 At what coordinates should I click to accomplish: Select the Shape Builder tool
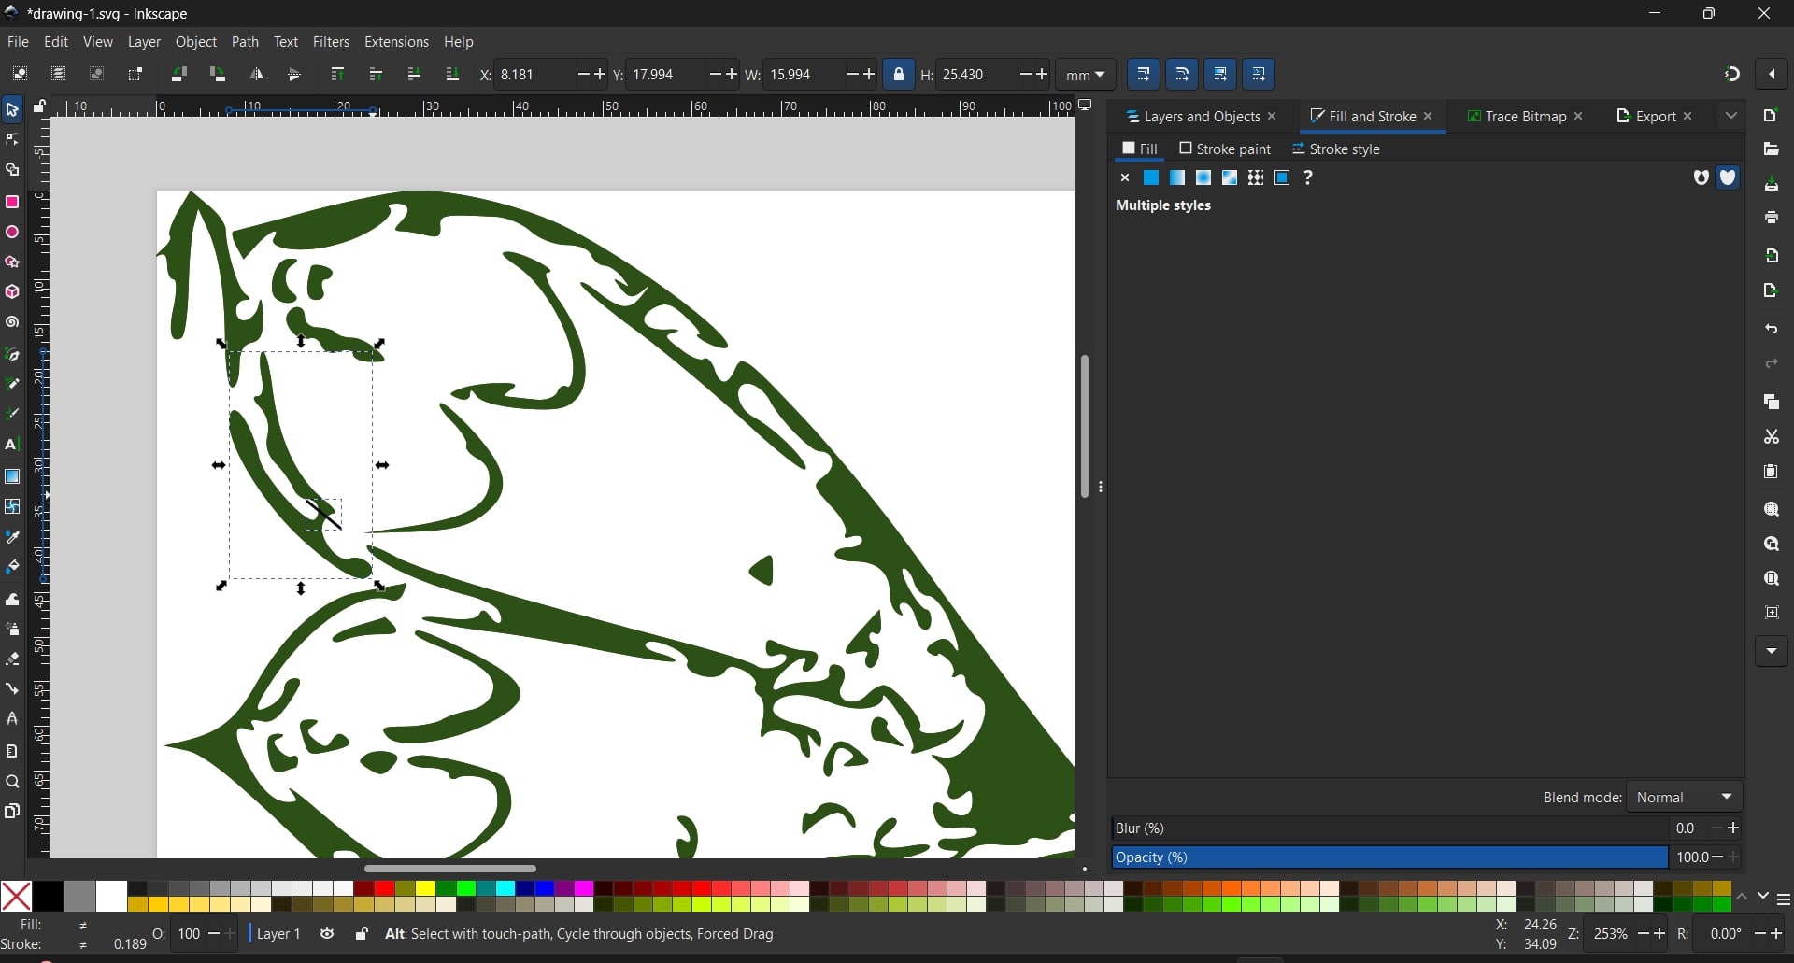(x=12, y=171)
